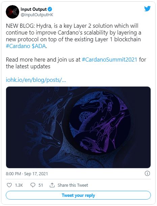Follow the #Cardano hashtag link
The width and height of the screenshot is (157, 206).
click(18, 46)
